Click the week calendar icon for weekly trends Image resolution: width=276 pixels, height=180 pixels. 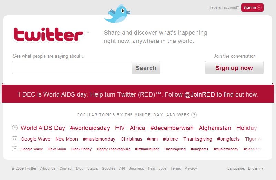pyautogui.click(x=15, y=149)
